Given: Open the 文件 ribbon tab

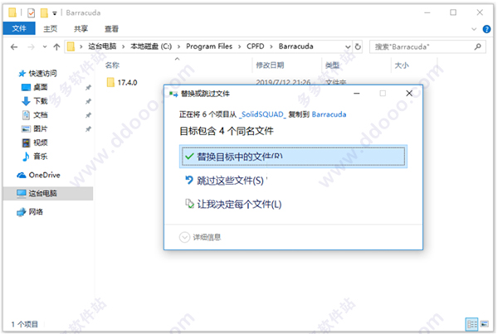Looking at the screenshot, I should (19, 29).
